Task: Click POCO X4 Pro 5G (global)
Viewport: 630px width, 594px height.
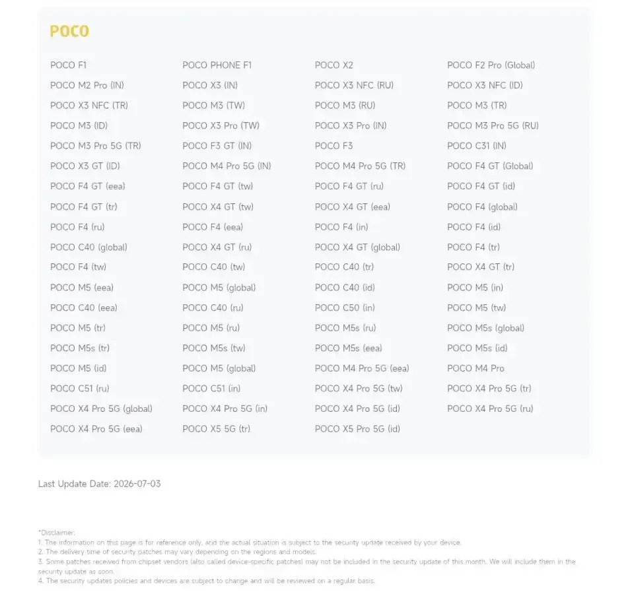Action: (101, 409)
